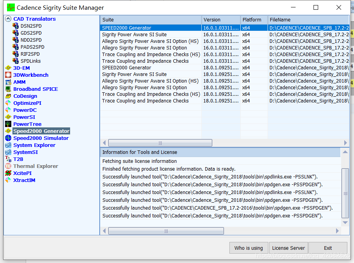Close the Cadence Sigrity Suite Manager window

coord(339,7)
